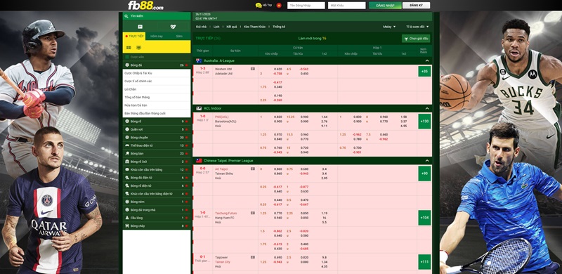Collapse the Chinese Taipei Premier League section
The height and width of the screenshot is (274, 562).
pyautogui.click(x=427, y=161)
